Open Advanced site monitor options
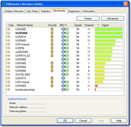Screen dimensions: 131x127 [113, 18]
